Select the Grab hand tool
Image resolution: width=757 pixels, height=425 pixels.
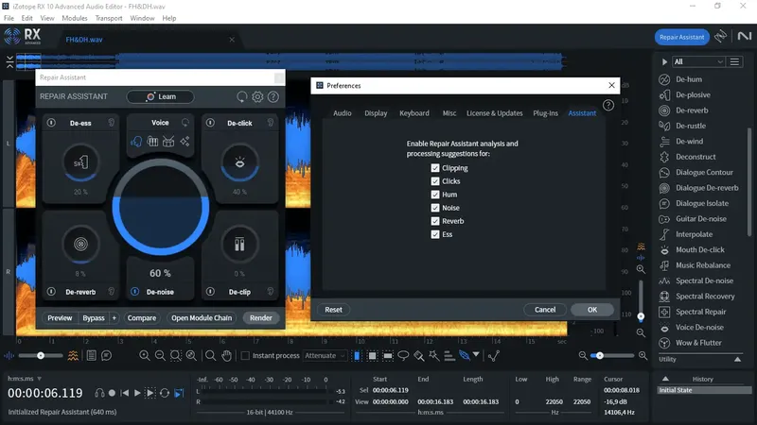pyautogui.click(x=226, y=356)
